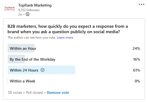The image size is (147, 102).
Task: Open the three-dots post options menu
Action: pos(142,4)
